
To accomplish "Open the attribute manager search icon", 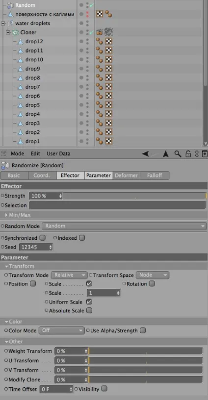I will pyautogui.click(x=178, y=153).
